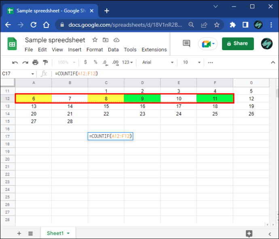Screen dimensions: 279x239
Task: Open the Explore icon at bottom right
Action: pyautogui.click(x=249, y=233)
